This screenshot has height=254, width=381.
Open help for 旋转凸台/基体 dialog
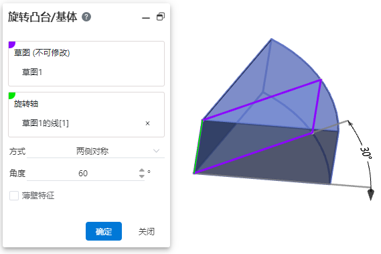coord(86,17)
